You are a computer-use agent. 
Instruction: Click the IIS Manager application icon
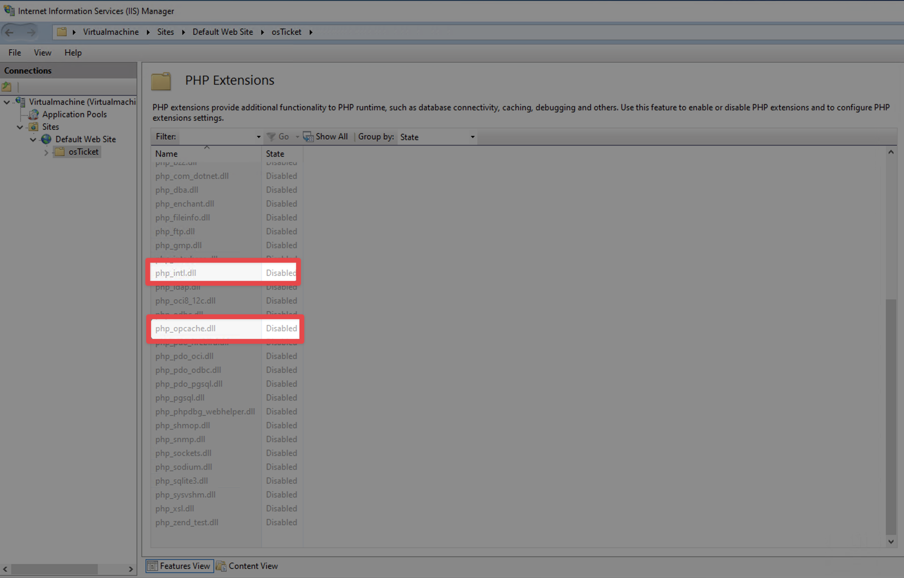point(9,10)
